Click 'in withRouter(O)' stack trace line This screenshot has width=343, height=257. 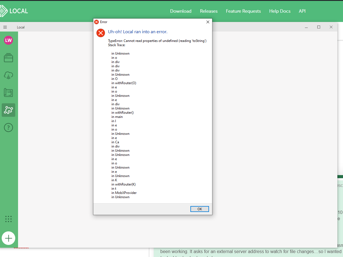pos(124,83)
